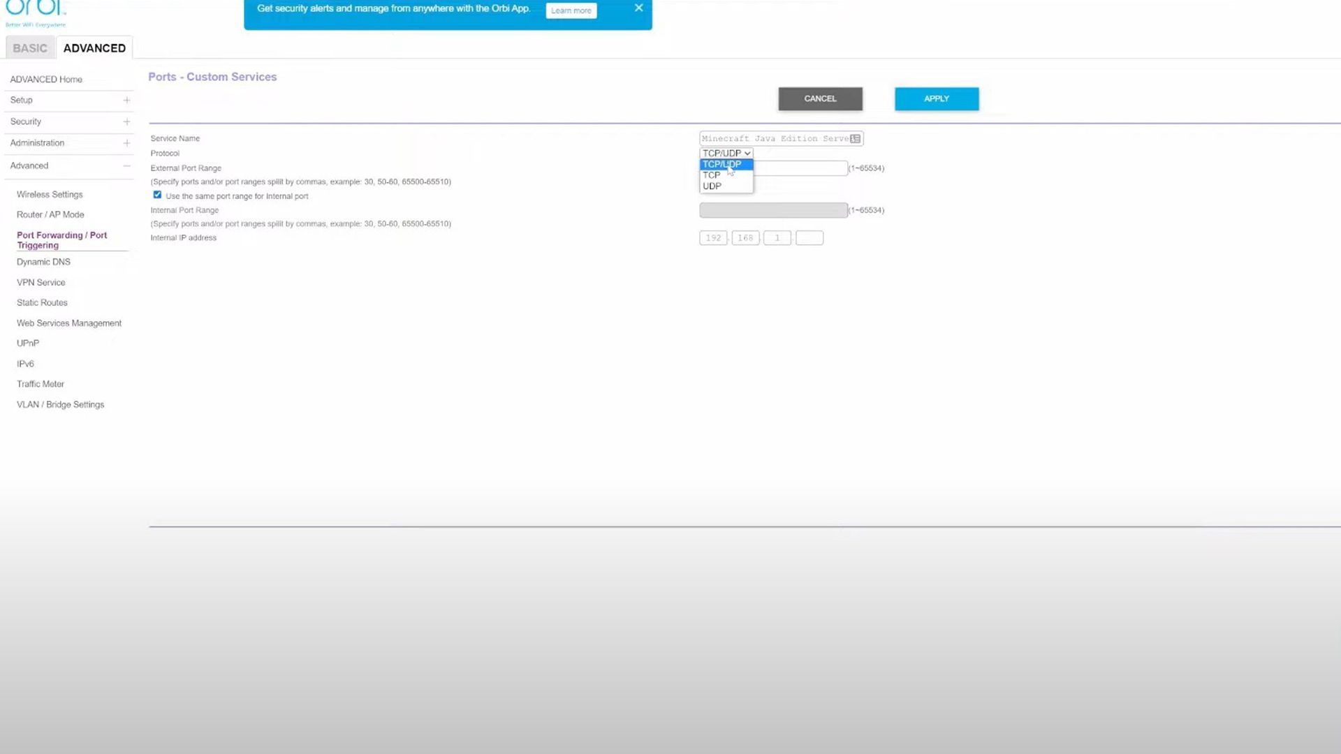Image resolution: width=1341 pixels, height=754 pixels.
Task: Click the Service Name field
Action: [x=781, y=139]
